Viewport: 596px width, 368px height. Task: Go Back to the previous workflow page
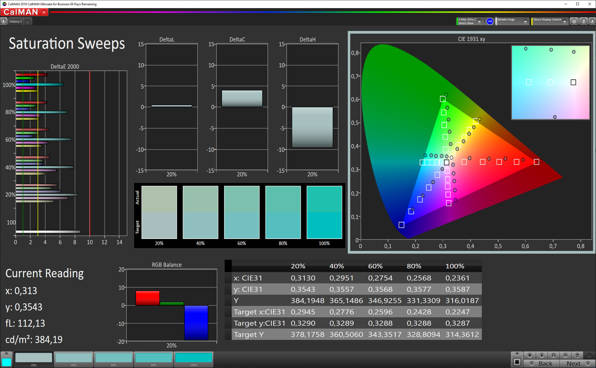tap(542, 363)
